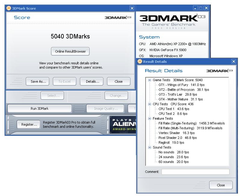Collapse the CPU Tests tree node
The image size is (240, 196).
(x=149, y=104)
